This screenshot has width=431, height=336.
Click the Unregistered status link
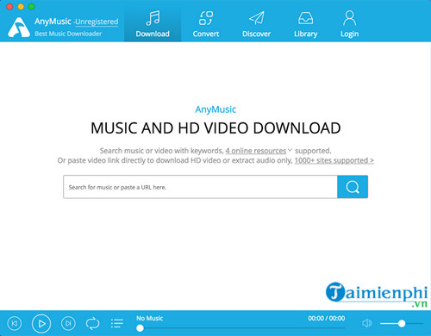click(97, 22)
